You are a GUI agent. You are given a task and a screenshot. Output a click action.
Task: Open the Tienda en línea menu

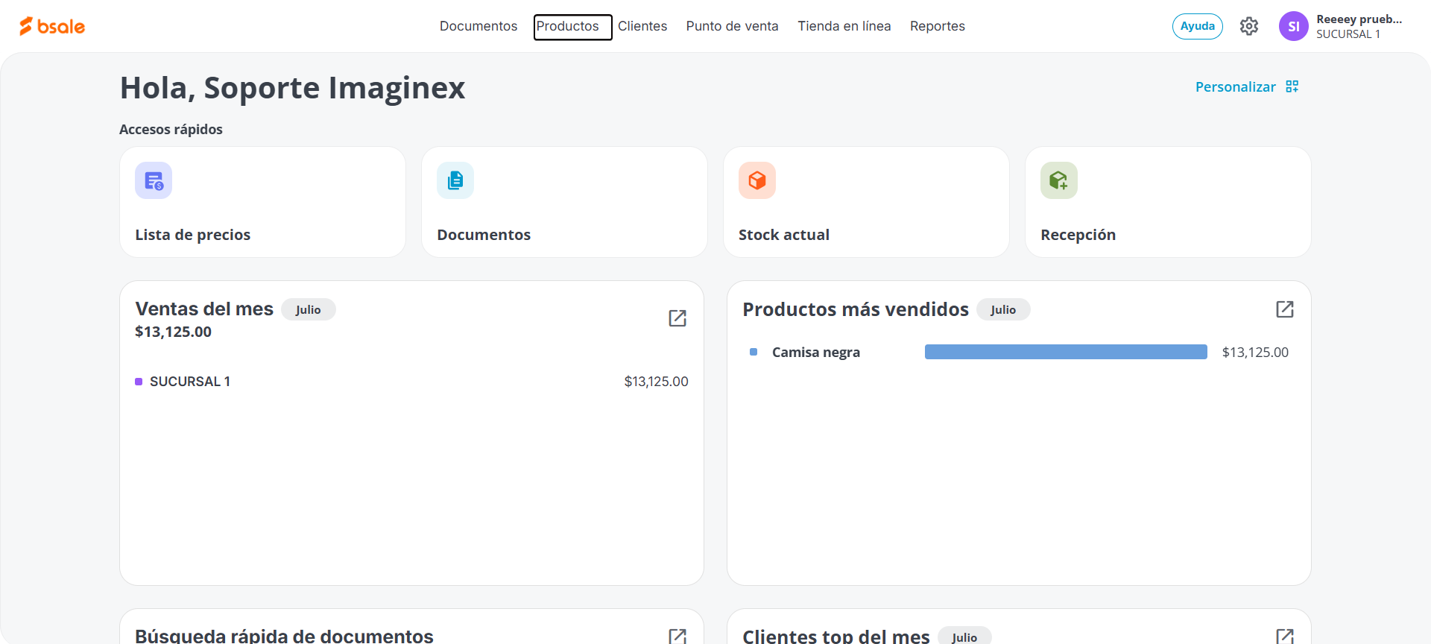(844, 26)
